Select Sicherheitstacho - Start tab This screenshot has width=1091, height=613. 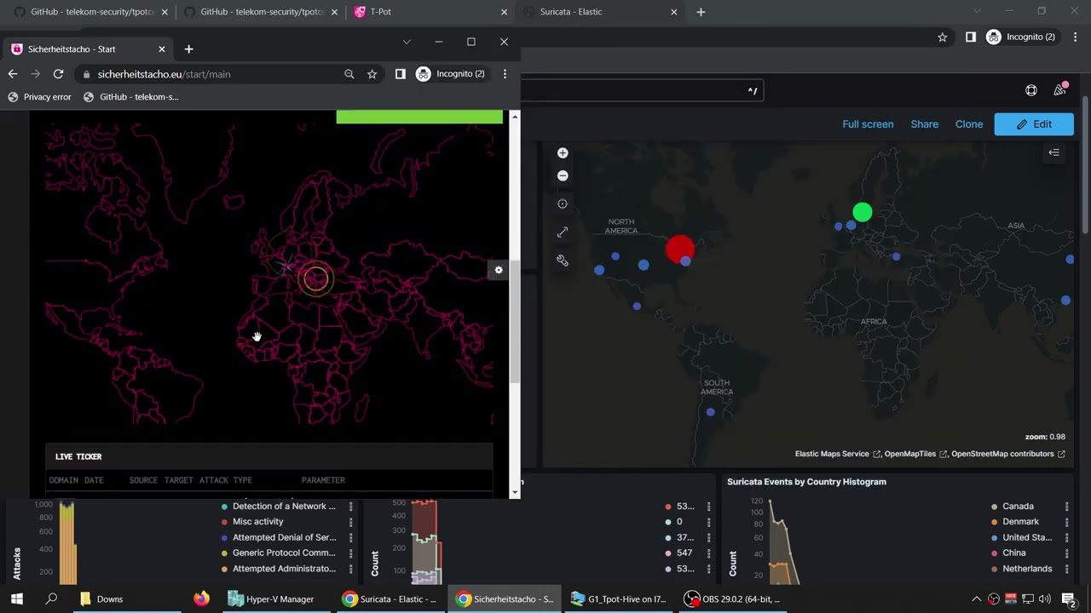pyautogui.click(x=88, y=49)
